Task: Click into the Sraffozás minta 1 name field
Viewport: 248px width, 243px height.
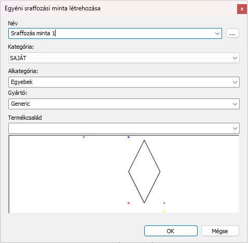Action: pos(111,34)
